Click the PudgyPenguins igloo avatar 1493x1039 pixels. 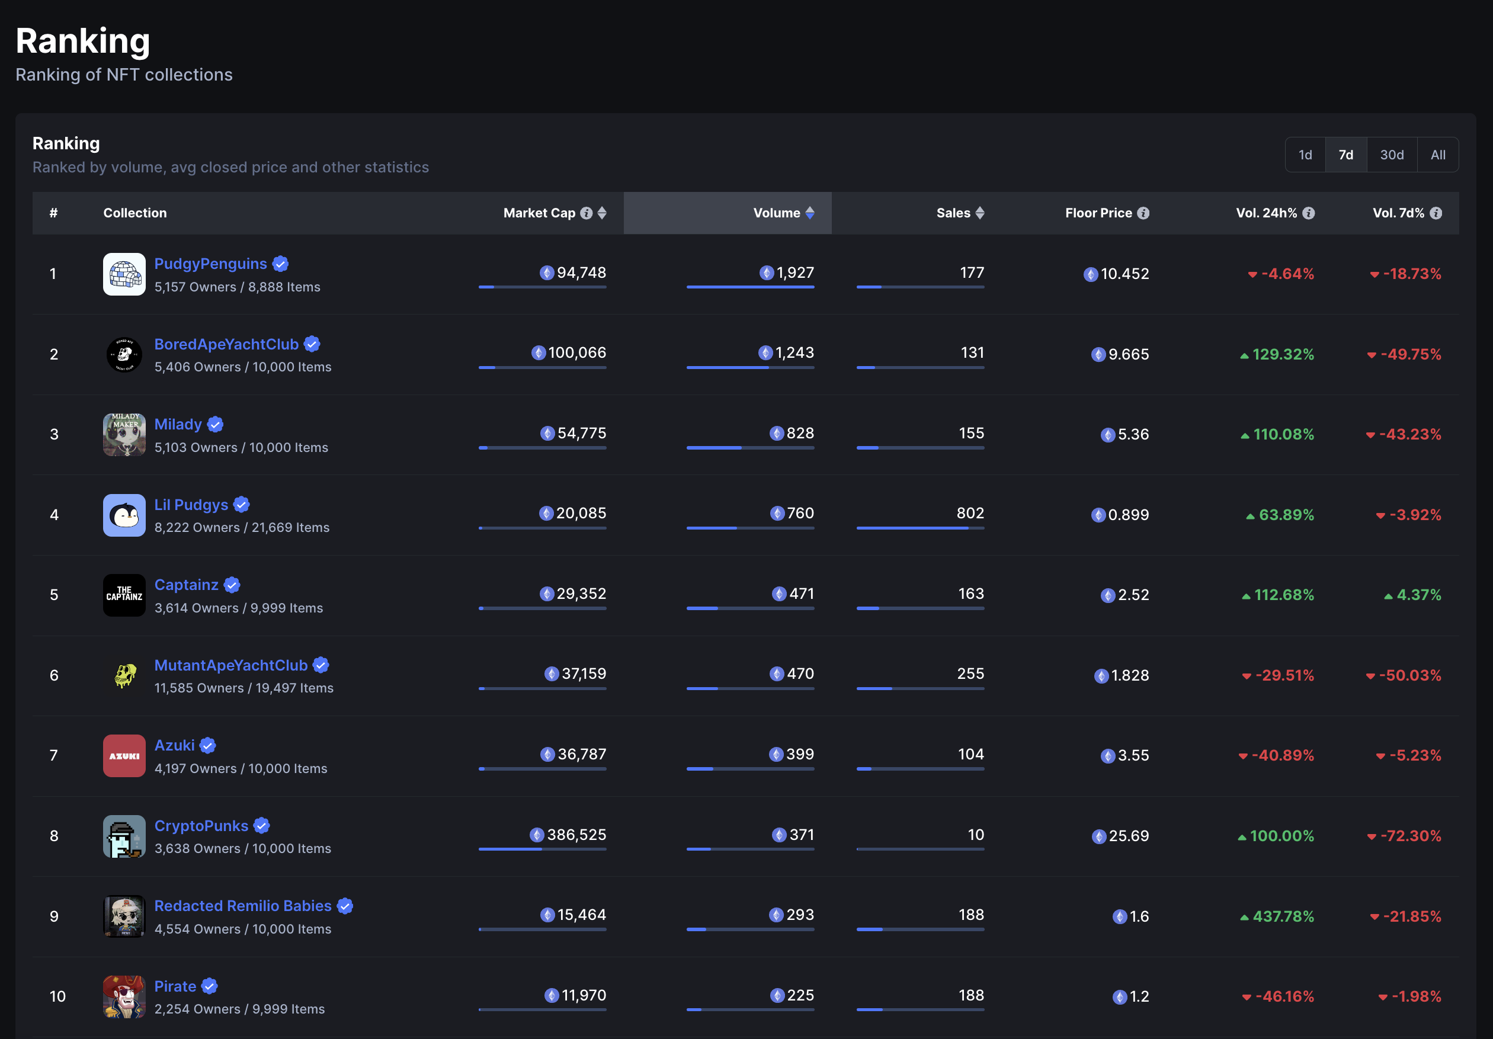click(x=124, y=274)
